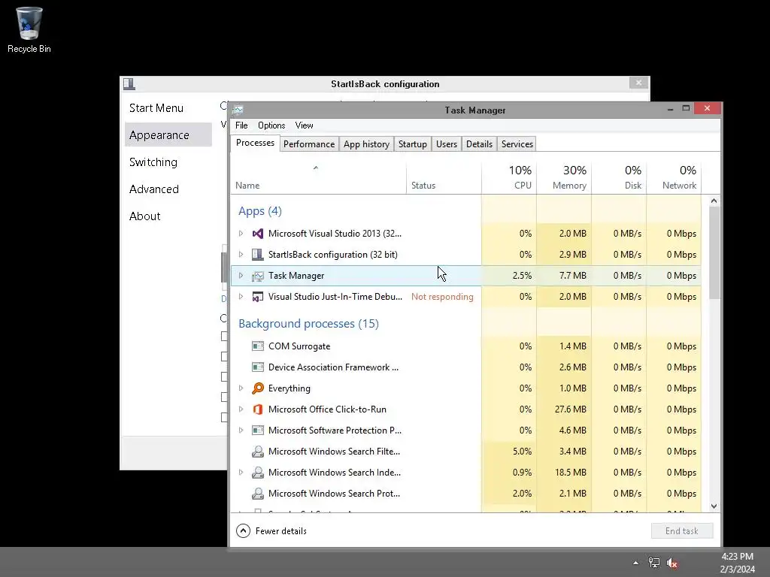Sort by the Disk column header

point(620,177)
